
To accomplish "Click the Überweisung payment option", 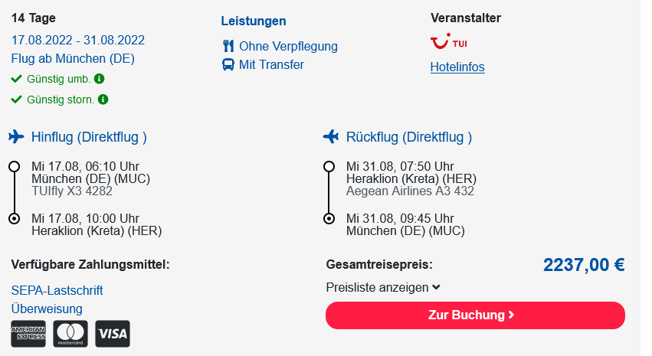I will 47,309.
